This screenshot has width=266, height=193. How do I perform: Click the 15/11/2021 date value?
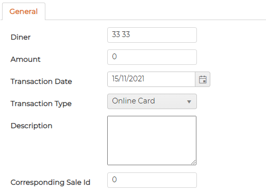(x=128, y=79)
